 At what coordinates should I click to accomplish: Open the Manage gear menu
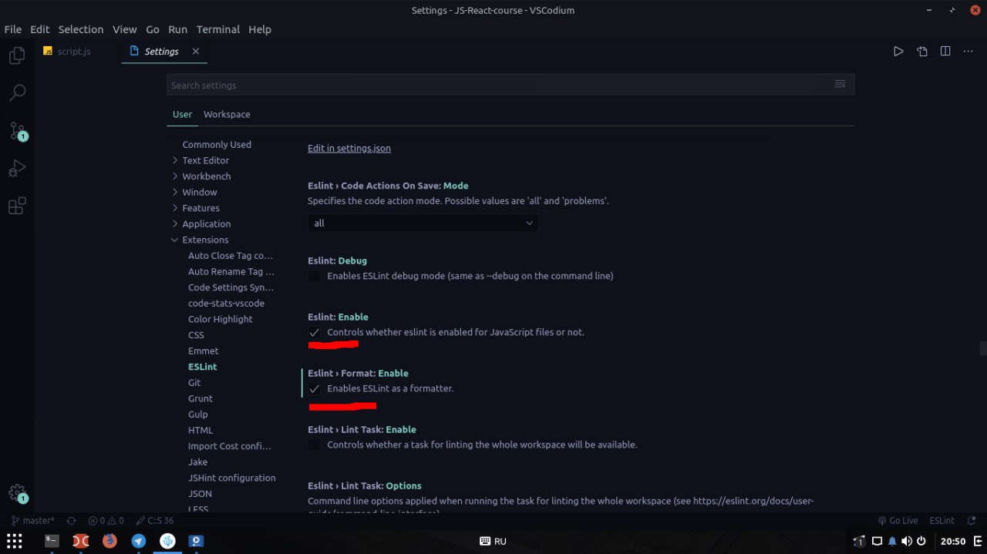pos(18,493)
